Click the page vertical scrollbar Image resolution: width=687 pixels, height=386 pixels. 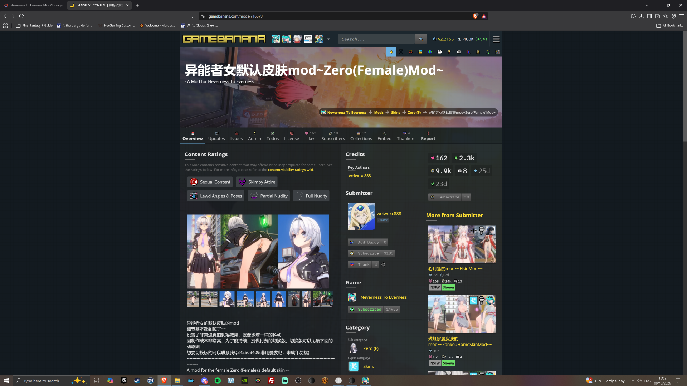coord(684,87)
